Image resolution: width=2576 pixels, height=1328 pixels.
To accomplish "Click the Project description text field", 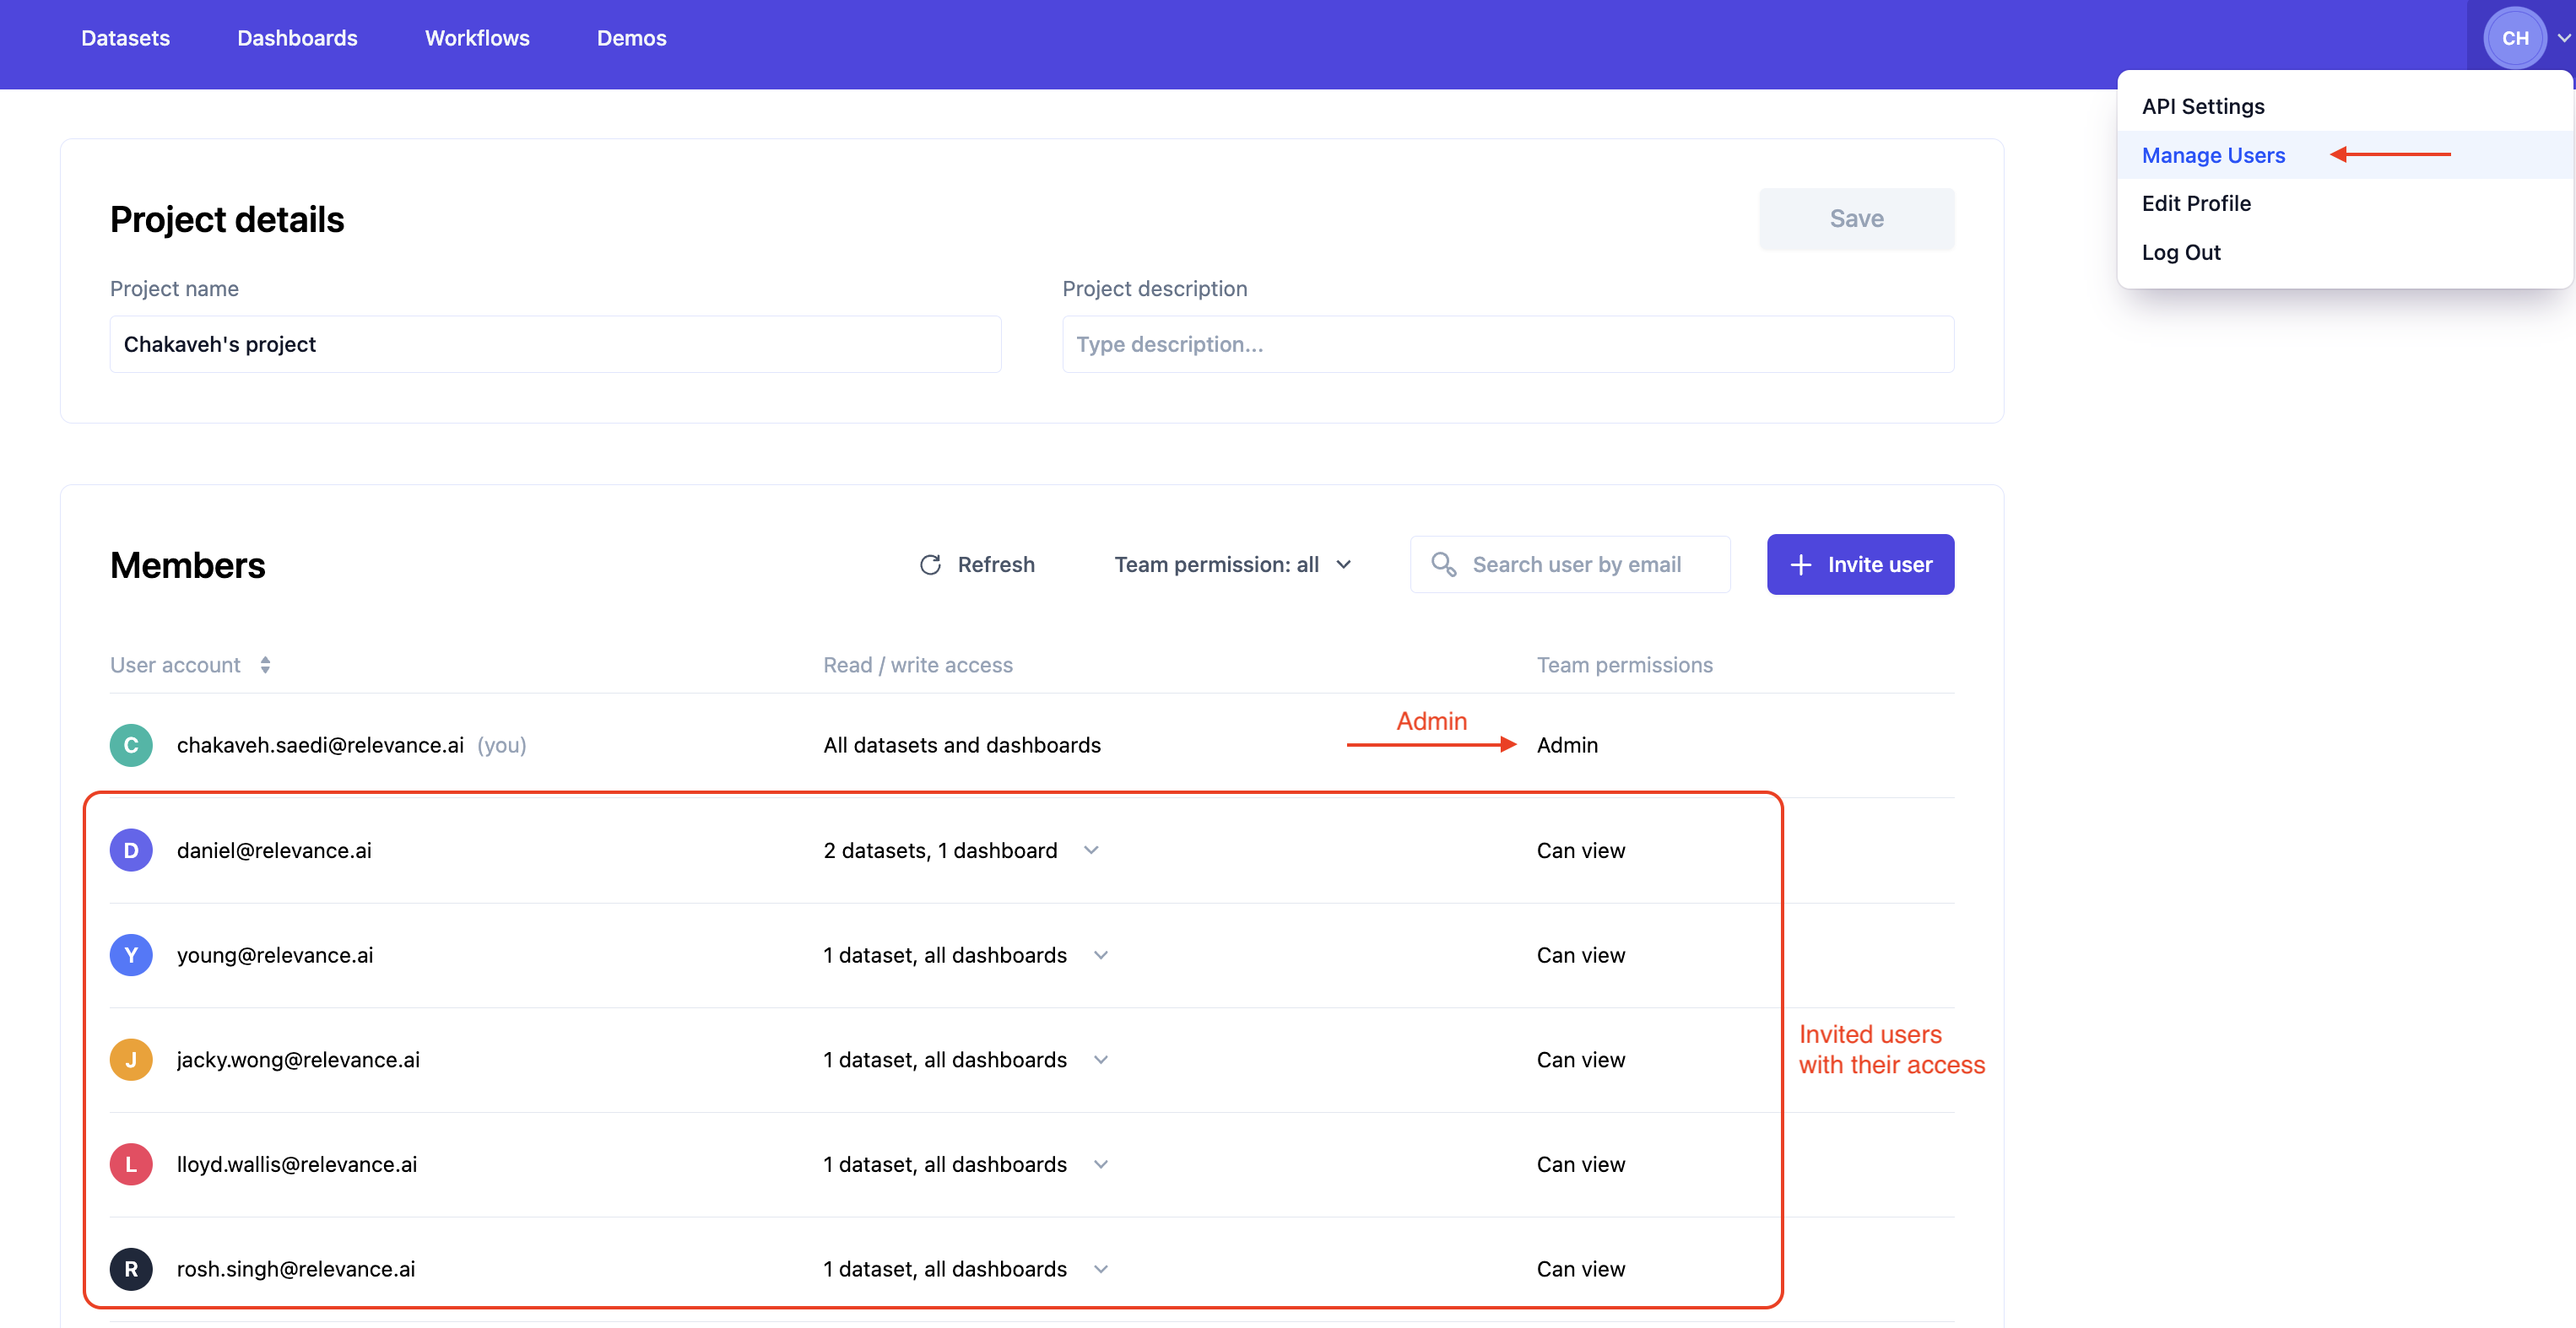I will pos(1507,345).
